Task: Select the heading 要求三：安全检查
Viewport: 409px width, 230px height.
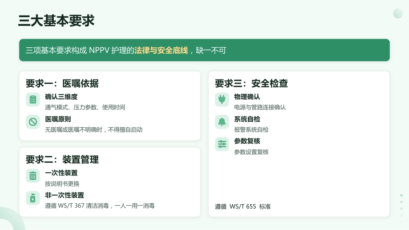Action: pos(251,83)
